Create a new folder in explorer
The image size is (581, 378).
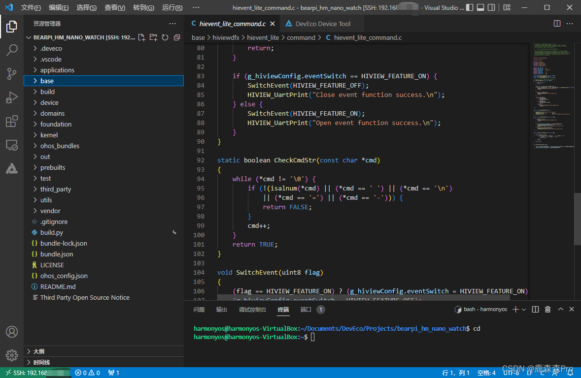(x=153, y=37)
